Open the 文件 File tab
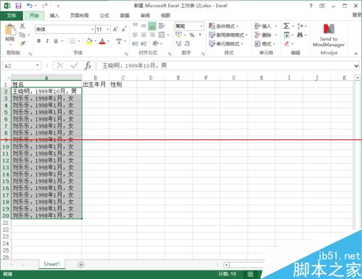The height and width of the screenshot is (279, 362). [12, 16]
